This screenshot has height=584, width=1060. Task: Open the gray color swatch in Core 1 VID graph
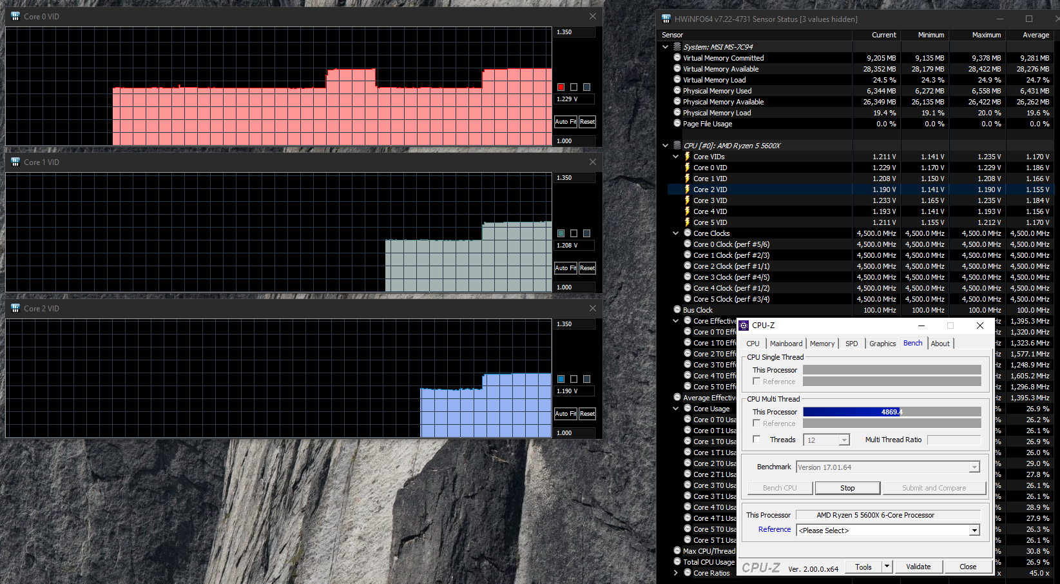(561, 233)
